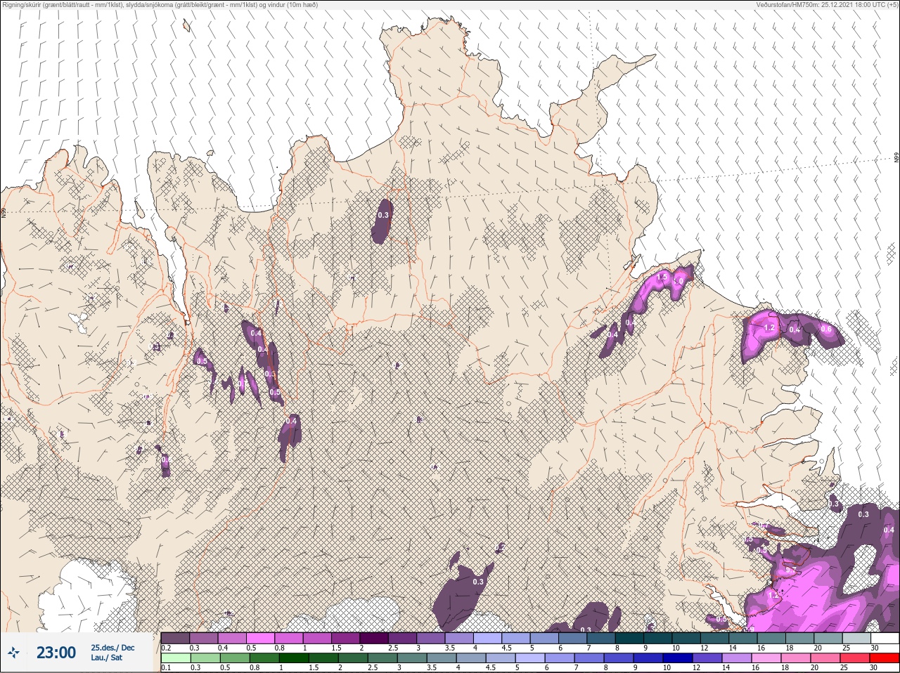This screenshot has width=900, height=673.
Task: Click the "1.5" precipitation value on the map
Action: click(662, 278)
